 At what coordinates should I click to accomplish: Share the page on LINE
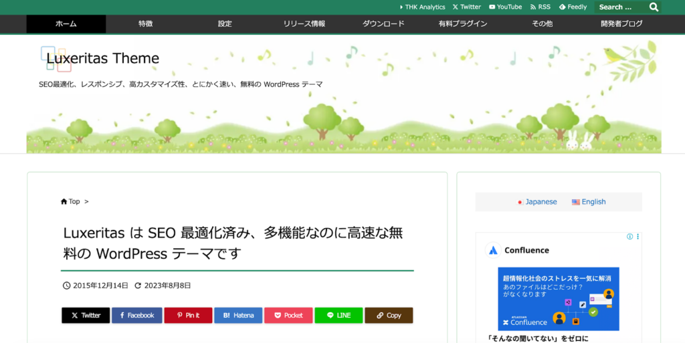338,316
